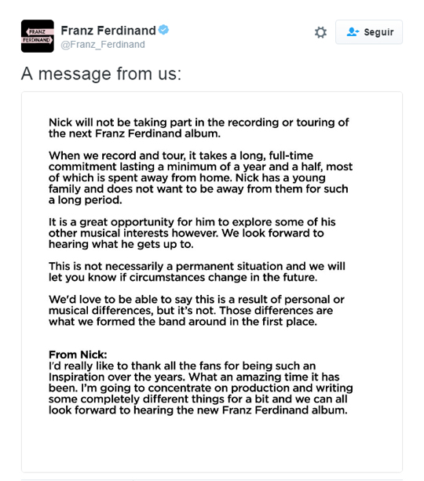Click Nick's 'I'd really like to thank' statement
The height and width of the screenshot is (481, 424).
[x=200, y=388]
